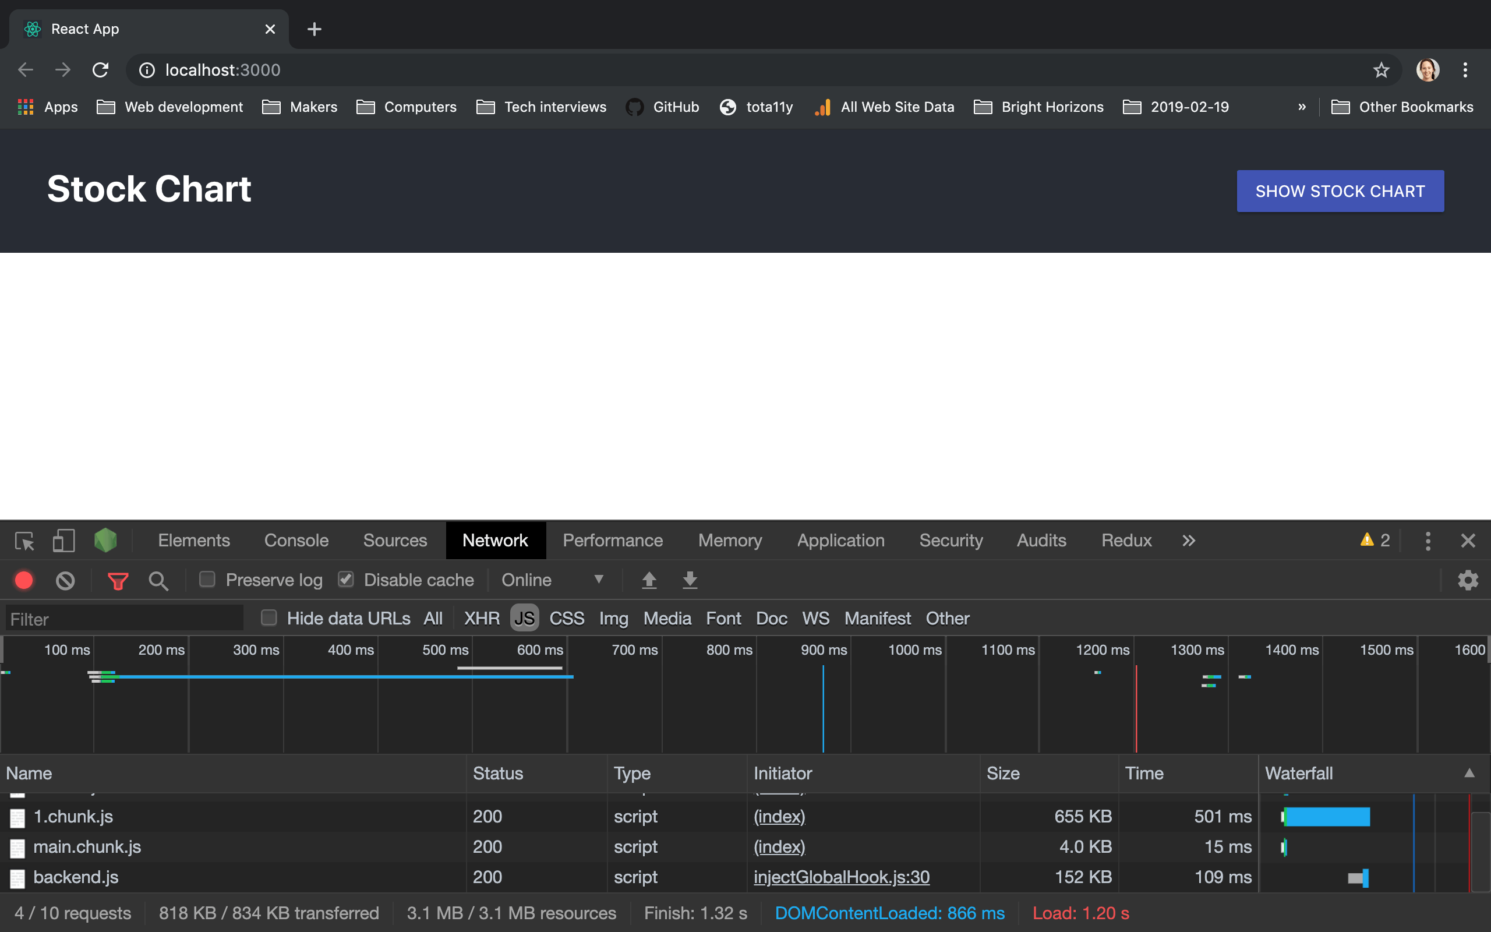Image resolution: width=1491 pixels, height=932 pixels.
Task: Open the Makers bookmarks folder
Action: pos(299,107)
